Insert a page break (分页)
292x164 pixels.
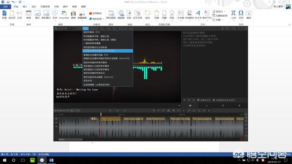(20, 15)
